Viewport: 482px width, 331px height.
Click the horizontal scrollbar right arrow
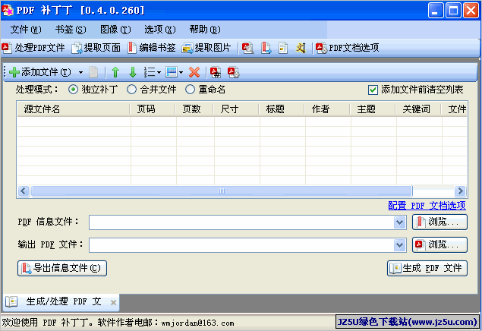[x=460, y=191]
